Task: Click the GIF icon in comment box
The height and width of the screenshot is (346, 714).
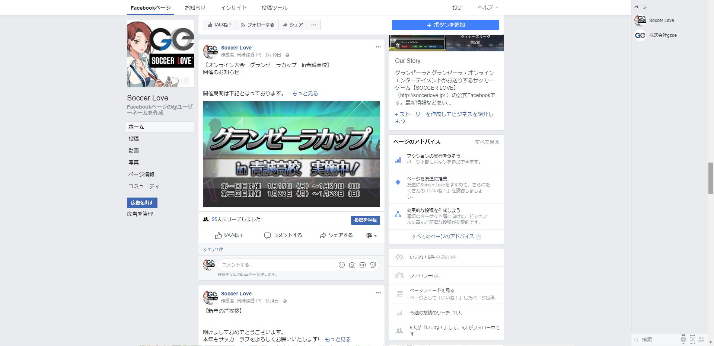Action: pos(362,265)
